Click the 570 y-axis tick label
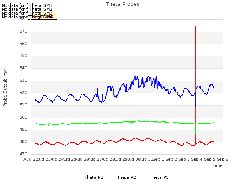246x185 pixels. click(23, 32)
